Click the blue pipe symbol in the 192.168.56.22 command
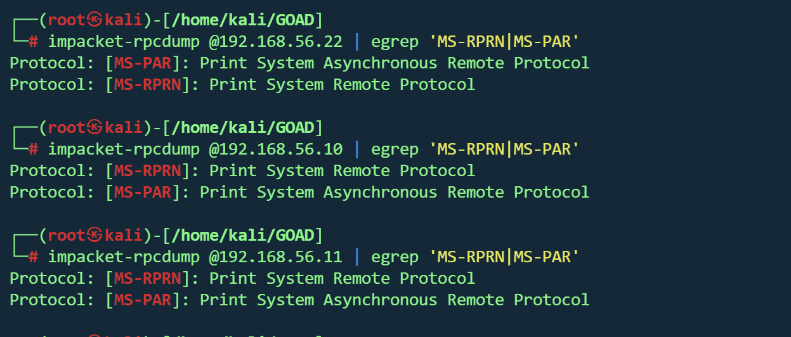The width and height of the screenshot is (791, 337). coord(357,42)
